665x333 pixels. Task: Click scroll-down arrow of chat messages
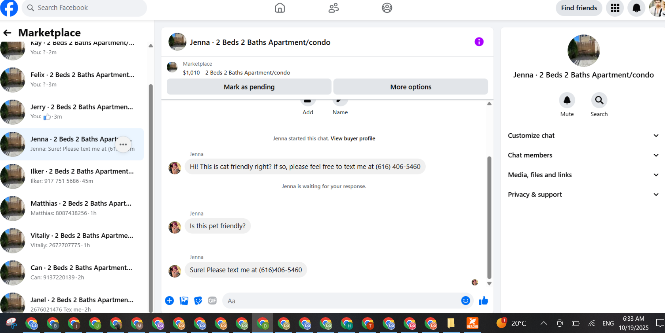489,284
